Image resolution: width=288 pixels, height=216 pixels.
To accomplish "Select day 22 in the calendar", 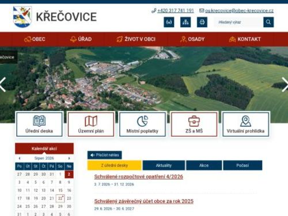I will pos(60,198).
